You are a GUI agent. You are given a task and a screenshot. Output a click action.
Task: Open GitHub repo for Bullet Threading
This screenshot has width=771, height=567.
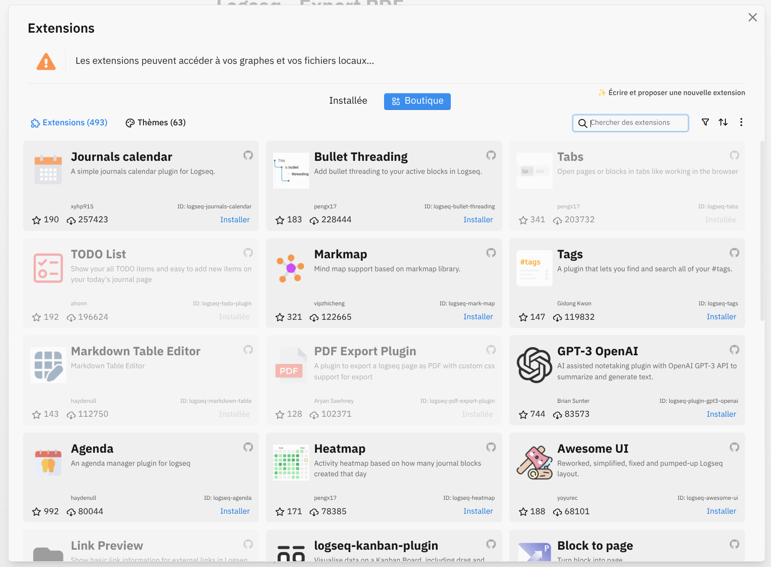point(491,155)
